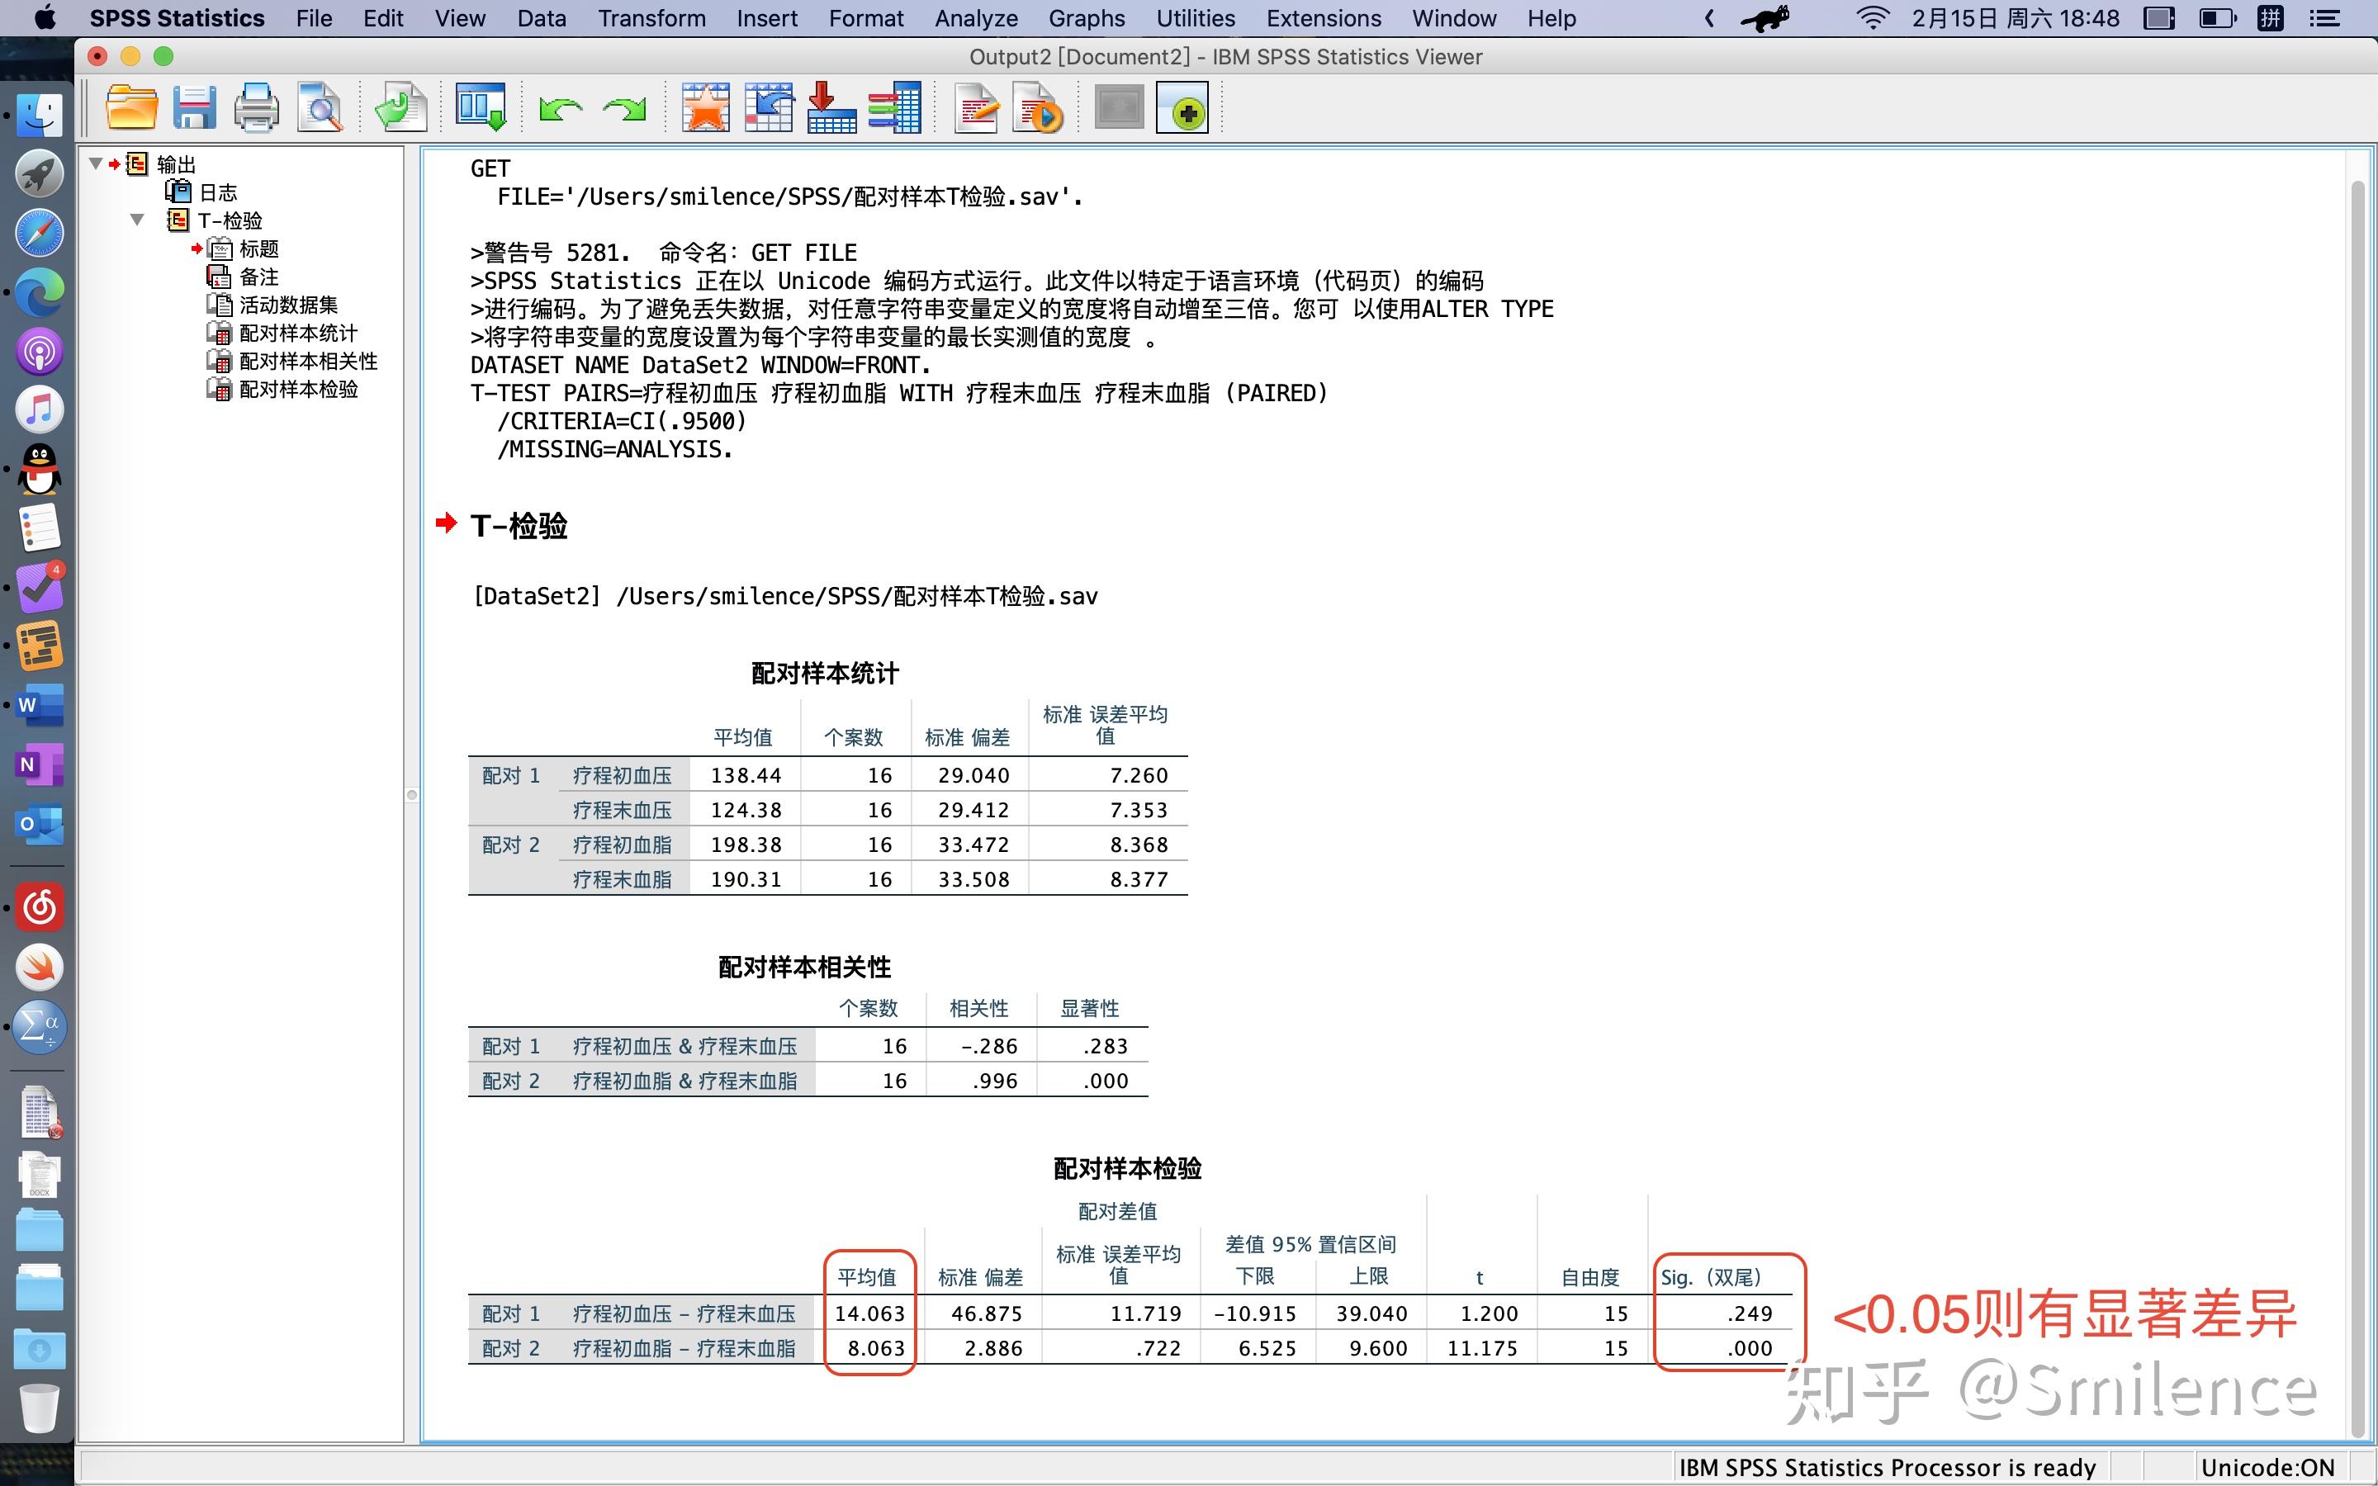Save the output document via Save icon
Viewport: 2378px width, 1486px height.
[193, 107]
